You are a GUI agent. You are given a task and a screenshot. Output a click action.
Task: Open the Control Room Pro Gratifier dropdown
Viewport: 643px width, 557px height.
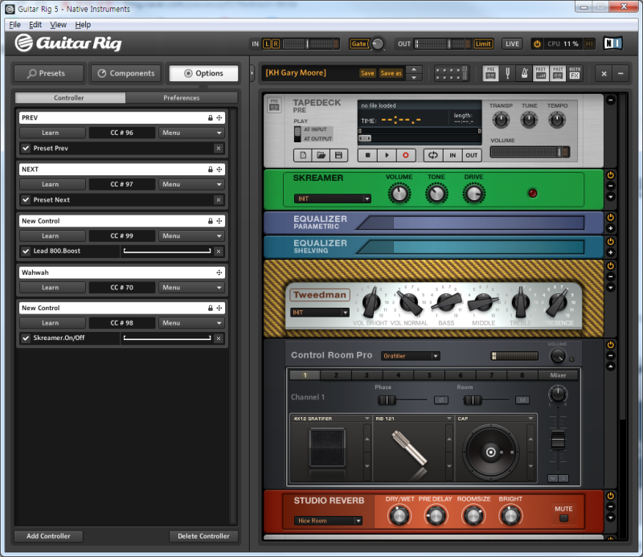point(411,356)
